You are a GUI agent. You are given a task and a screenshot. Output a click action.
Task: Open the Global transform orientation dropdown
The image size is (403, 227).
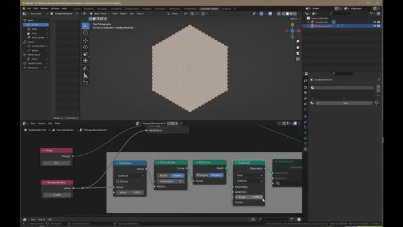[x=174, y=14]
